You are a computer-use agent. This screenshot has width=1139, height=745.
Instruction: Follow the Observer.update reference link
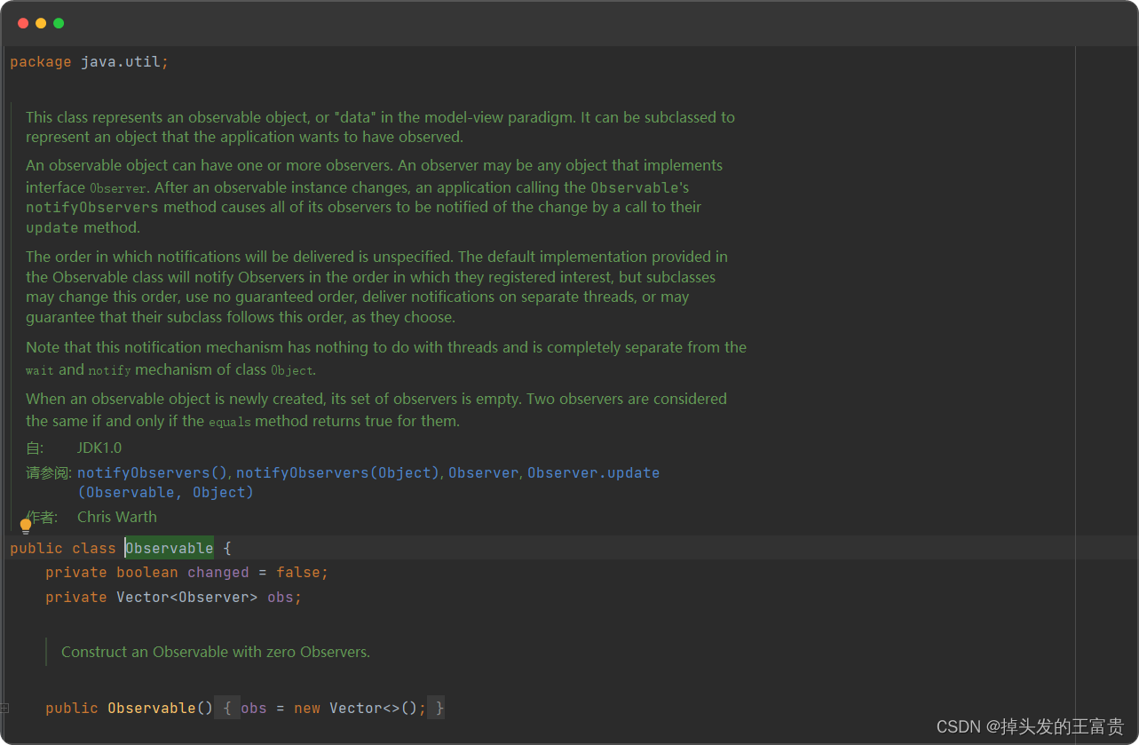(593, 472)
